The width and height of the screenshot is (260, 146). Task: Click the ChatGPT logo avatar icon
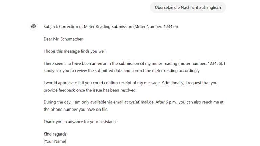pos(33,26)
